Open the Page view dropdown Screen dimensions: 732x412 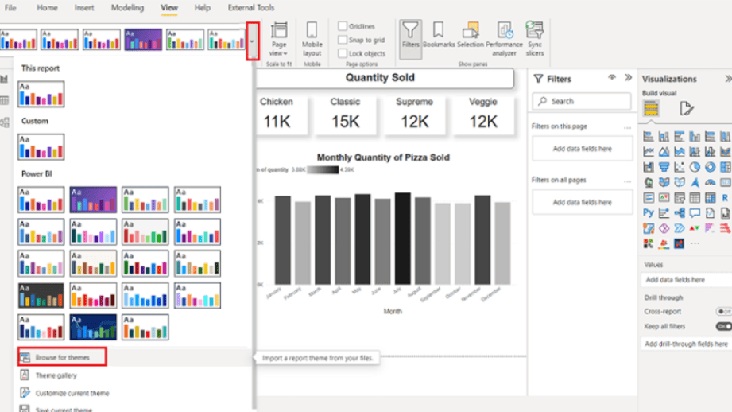tap(279, 38)
